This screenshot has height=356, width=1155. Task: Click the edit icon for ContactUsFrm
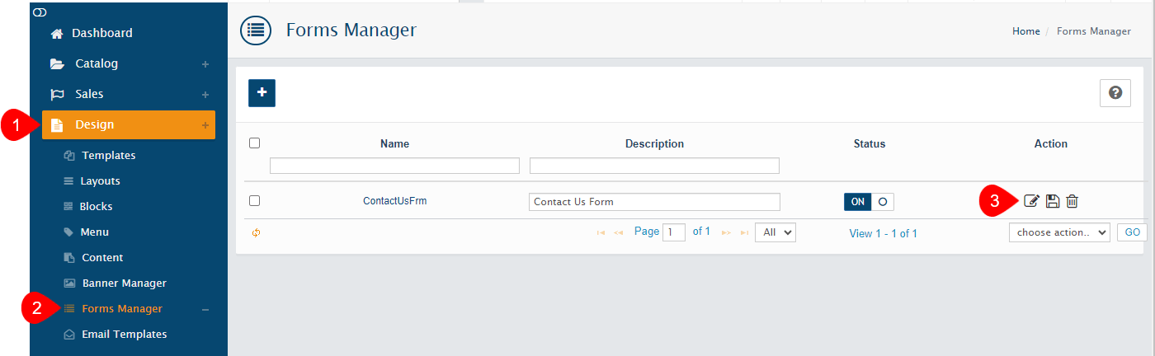point(1031,201)
